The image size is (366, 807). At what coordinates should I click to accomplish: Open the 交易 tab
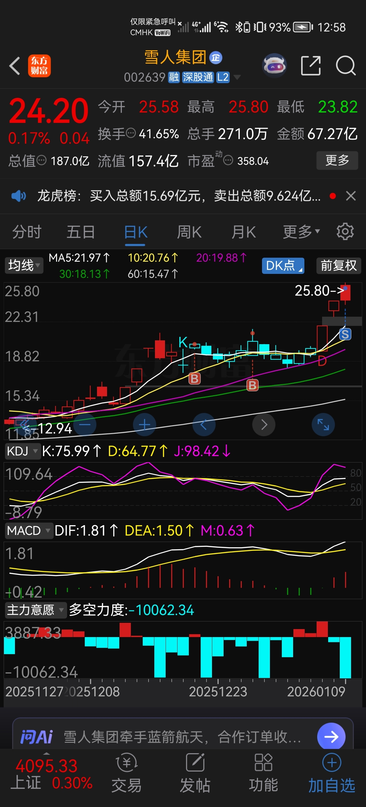pyautogui.click(x=127, y=773)
